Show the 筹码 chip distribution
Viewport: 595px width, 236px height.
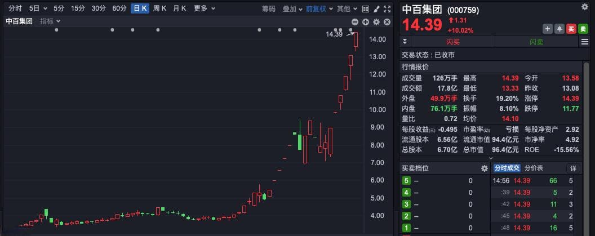tap(269, 8)
